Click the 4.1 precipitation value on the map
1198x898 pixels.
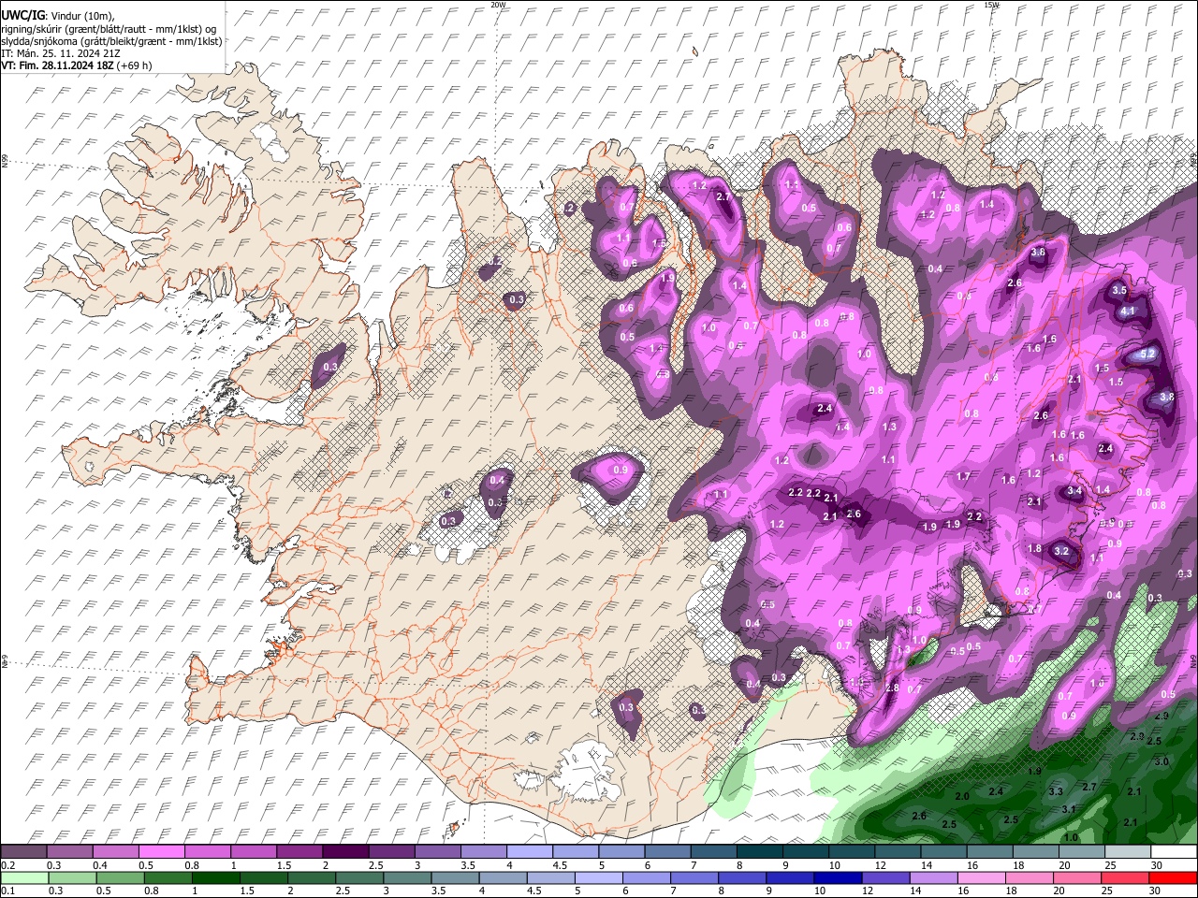(x=1128, y=311)
